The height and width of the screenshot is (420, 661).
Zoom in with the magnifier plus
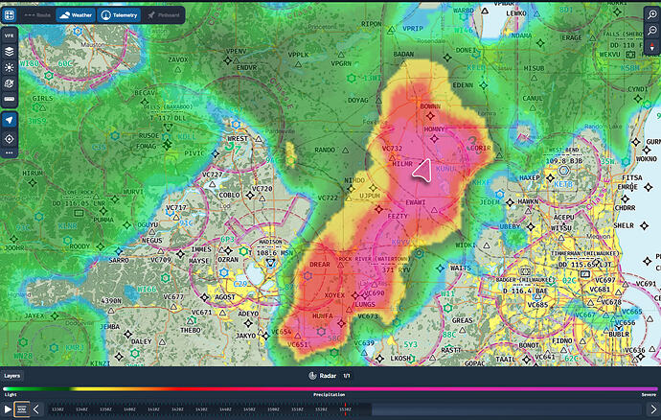[x=652, y=14]
